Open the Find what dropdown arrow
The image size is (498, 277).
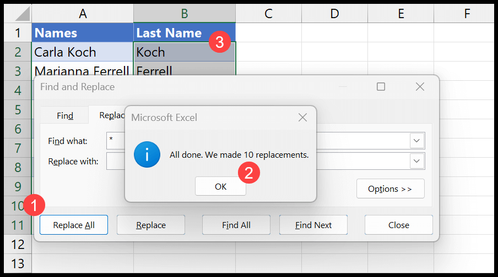pos(416,141)
